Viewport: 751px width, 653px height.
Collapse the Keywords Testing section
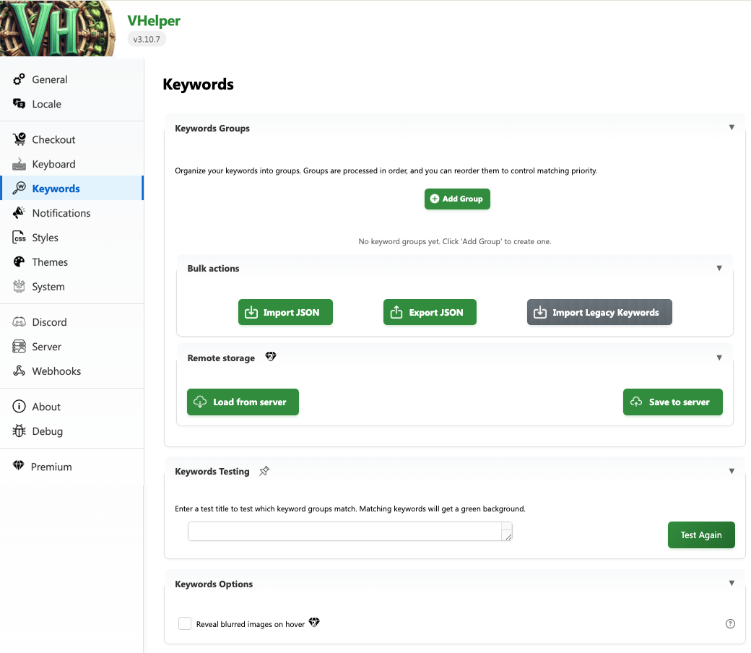[x=732, y=471]
